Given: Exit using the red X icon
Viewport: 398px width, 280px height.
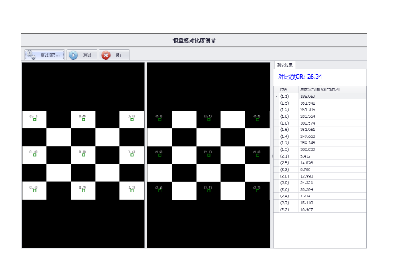Looking at the screenshot, I should coord(114,55).
